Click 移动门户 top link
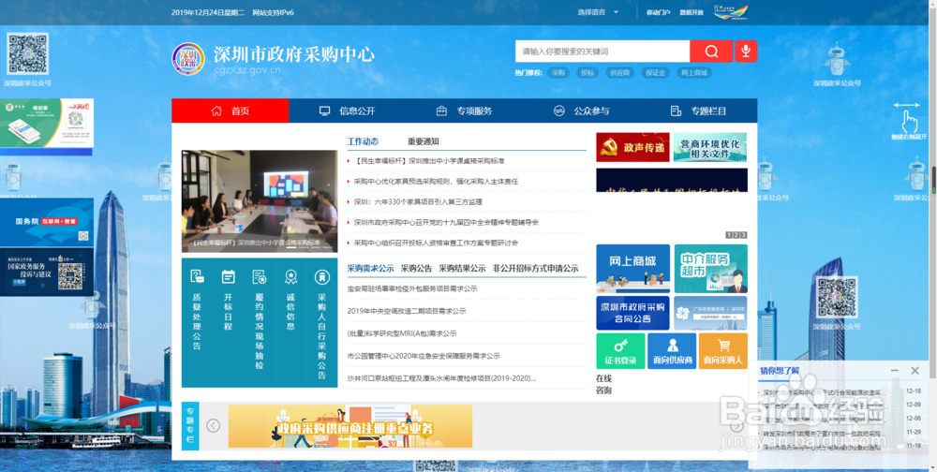This screenshot has width=937, height=472. (658, 12)
